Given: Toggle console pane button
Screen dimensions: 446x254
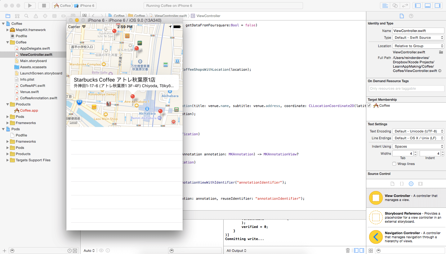Looking at the screenshot, I should (x=362, y=250).
